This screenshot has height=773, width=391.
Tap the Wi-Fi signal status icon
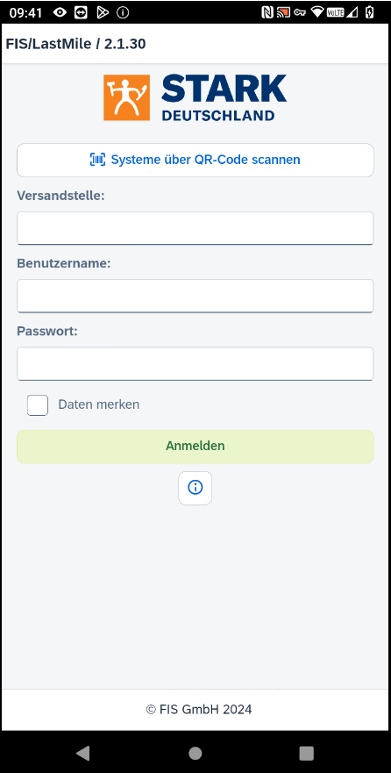[317, 12]
